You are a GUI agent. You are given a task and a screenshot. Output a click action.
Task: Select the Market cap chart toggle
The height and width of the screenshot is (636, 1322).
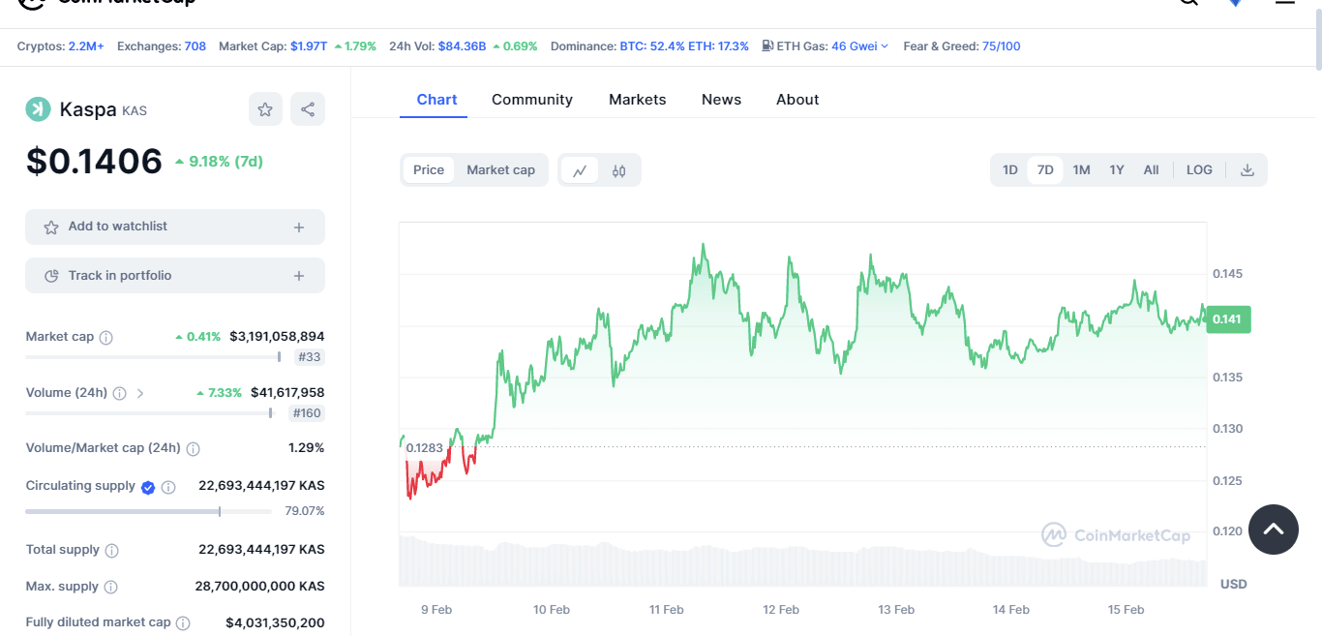(x=500, y=170)
